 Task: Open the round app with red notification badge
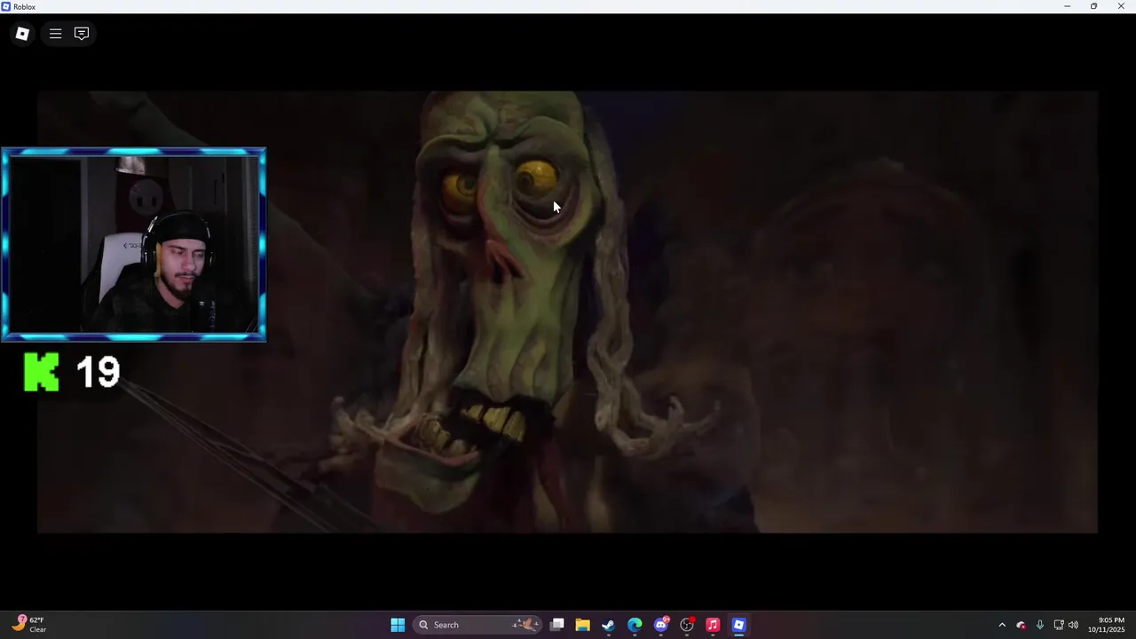[x=687, y=625]
